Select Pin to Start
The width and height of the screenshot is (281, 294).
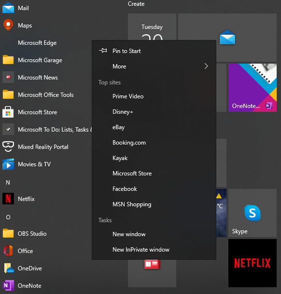[154, 51]
